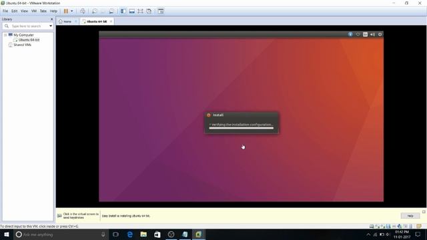Click the taskbar clock showing 01:42 PM
Image resolution: width=427 pixels, height=240 pixels.
[x=402, y=235]
